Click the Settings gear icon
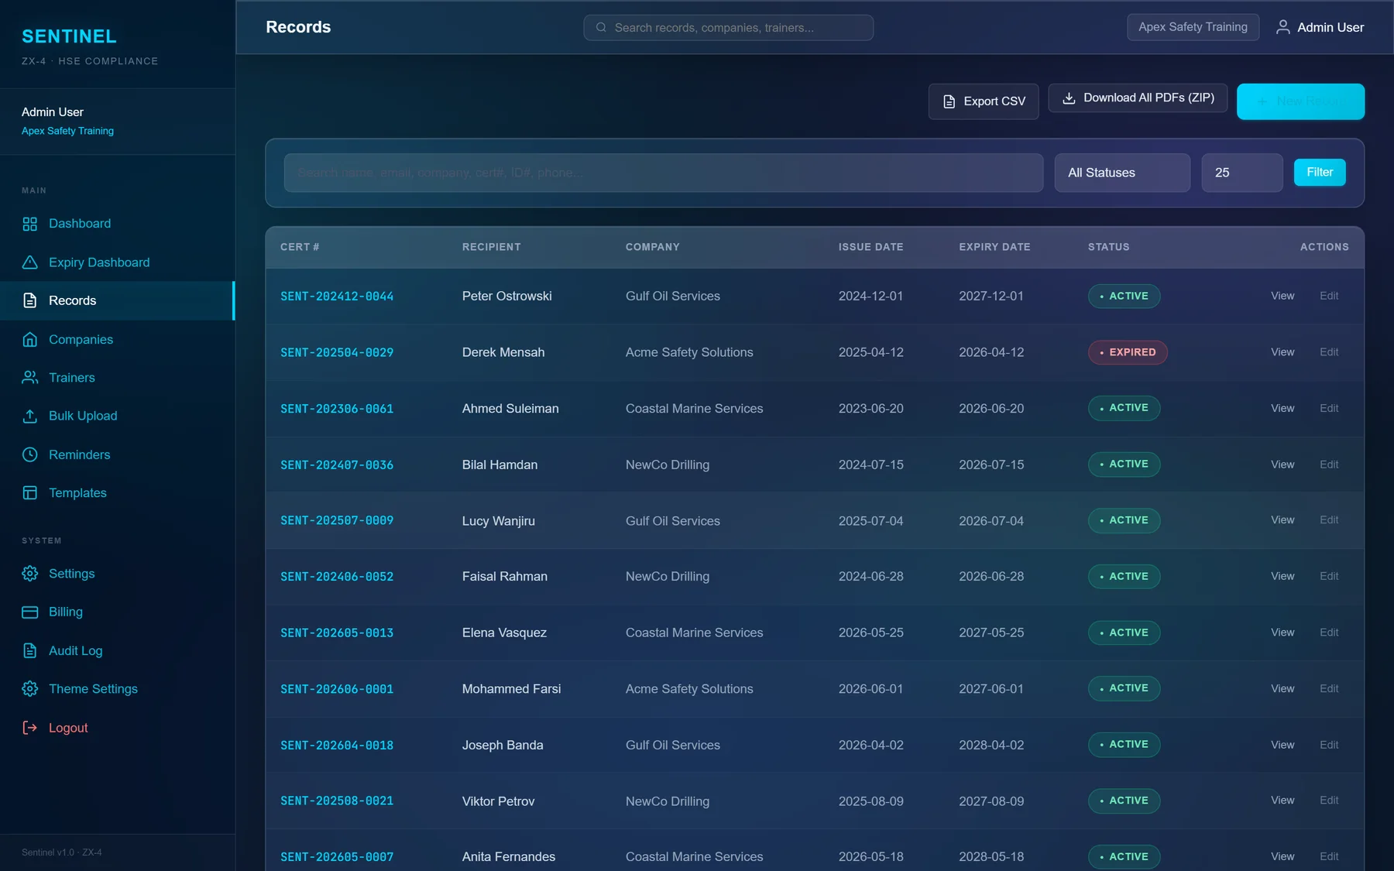 (x=30, y=574)
